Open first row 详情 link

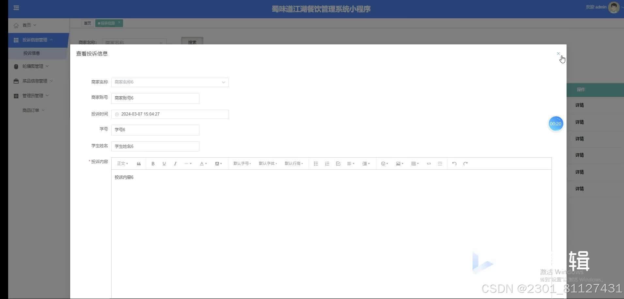579,105
